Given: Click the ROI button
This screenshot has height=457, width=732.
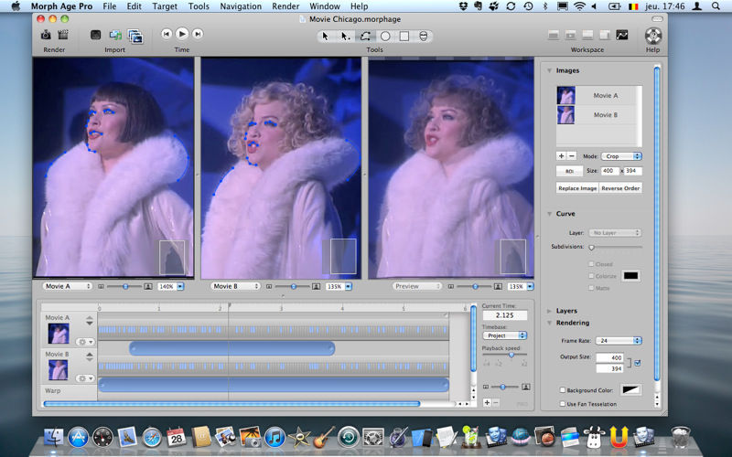Looking at the screenshot, I should tap(569, 171).
